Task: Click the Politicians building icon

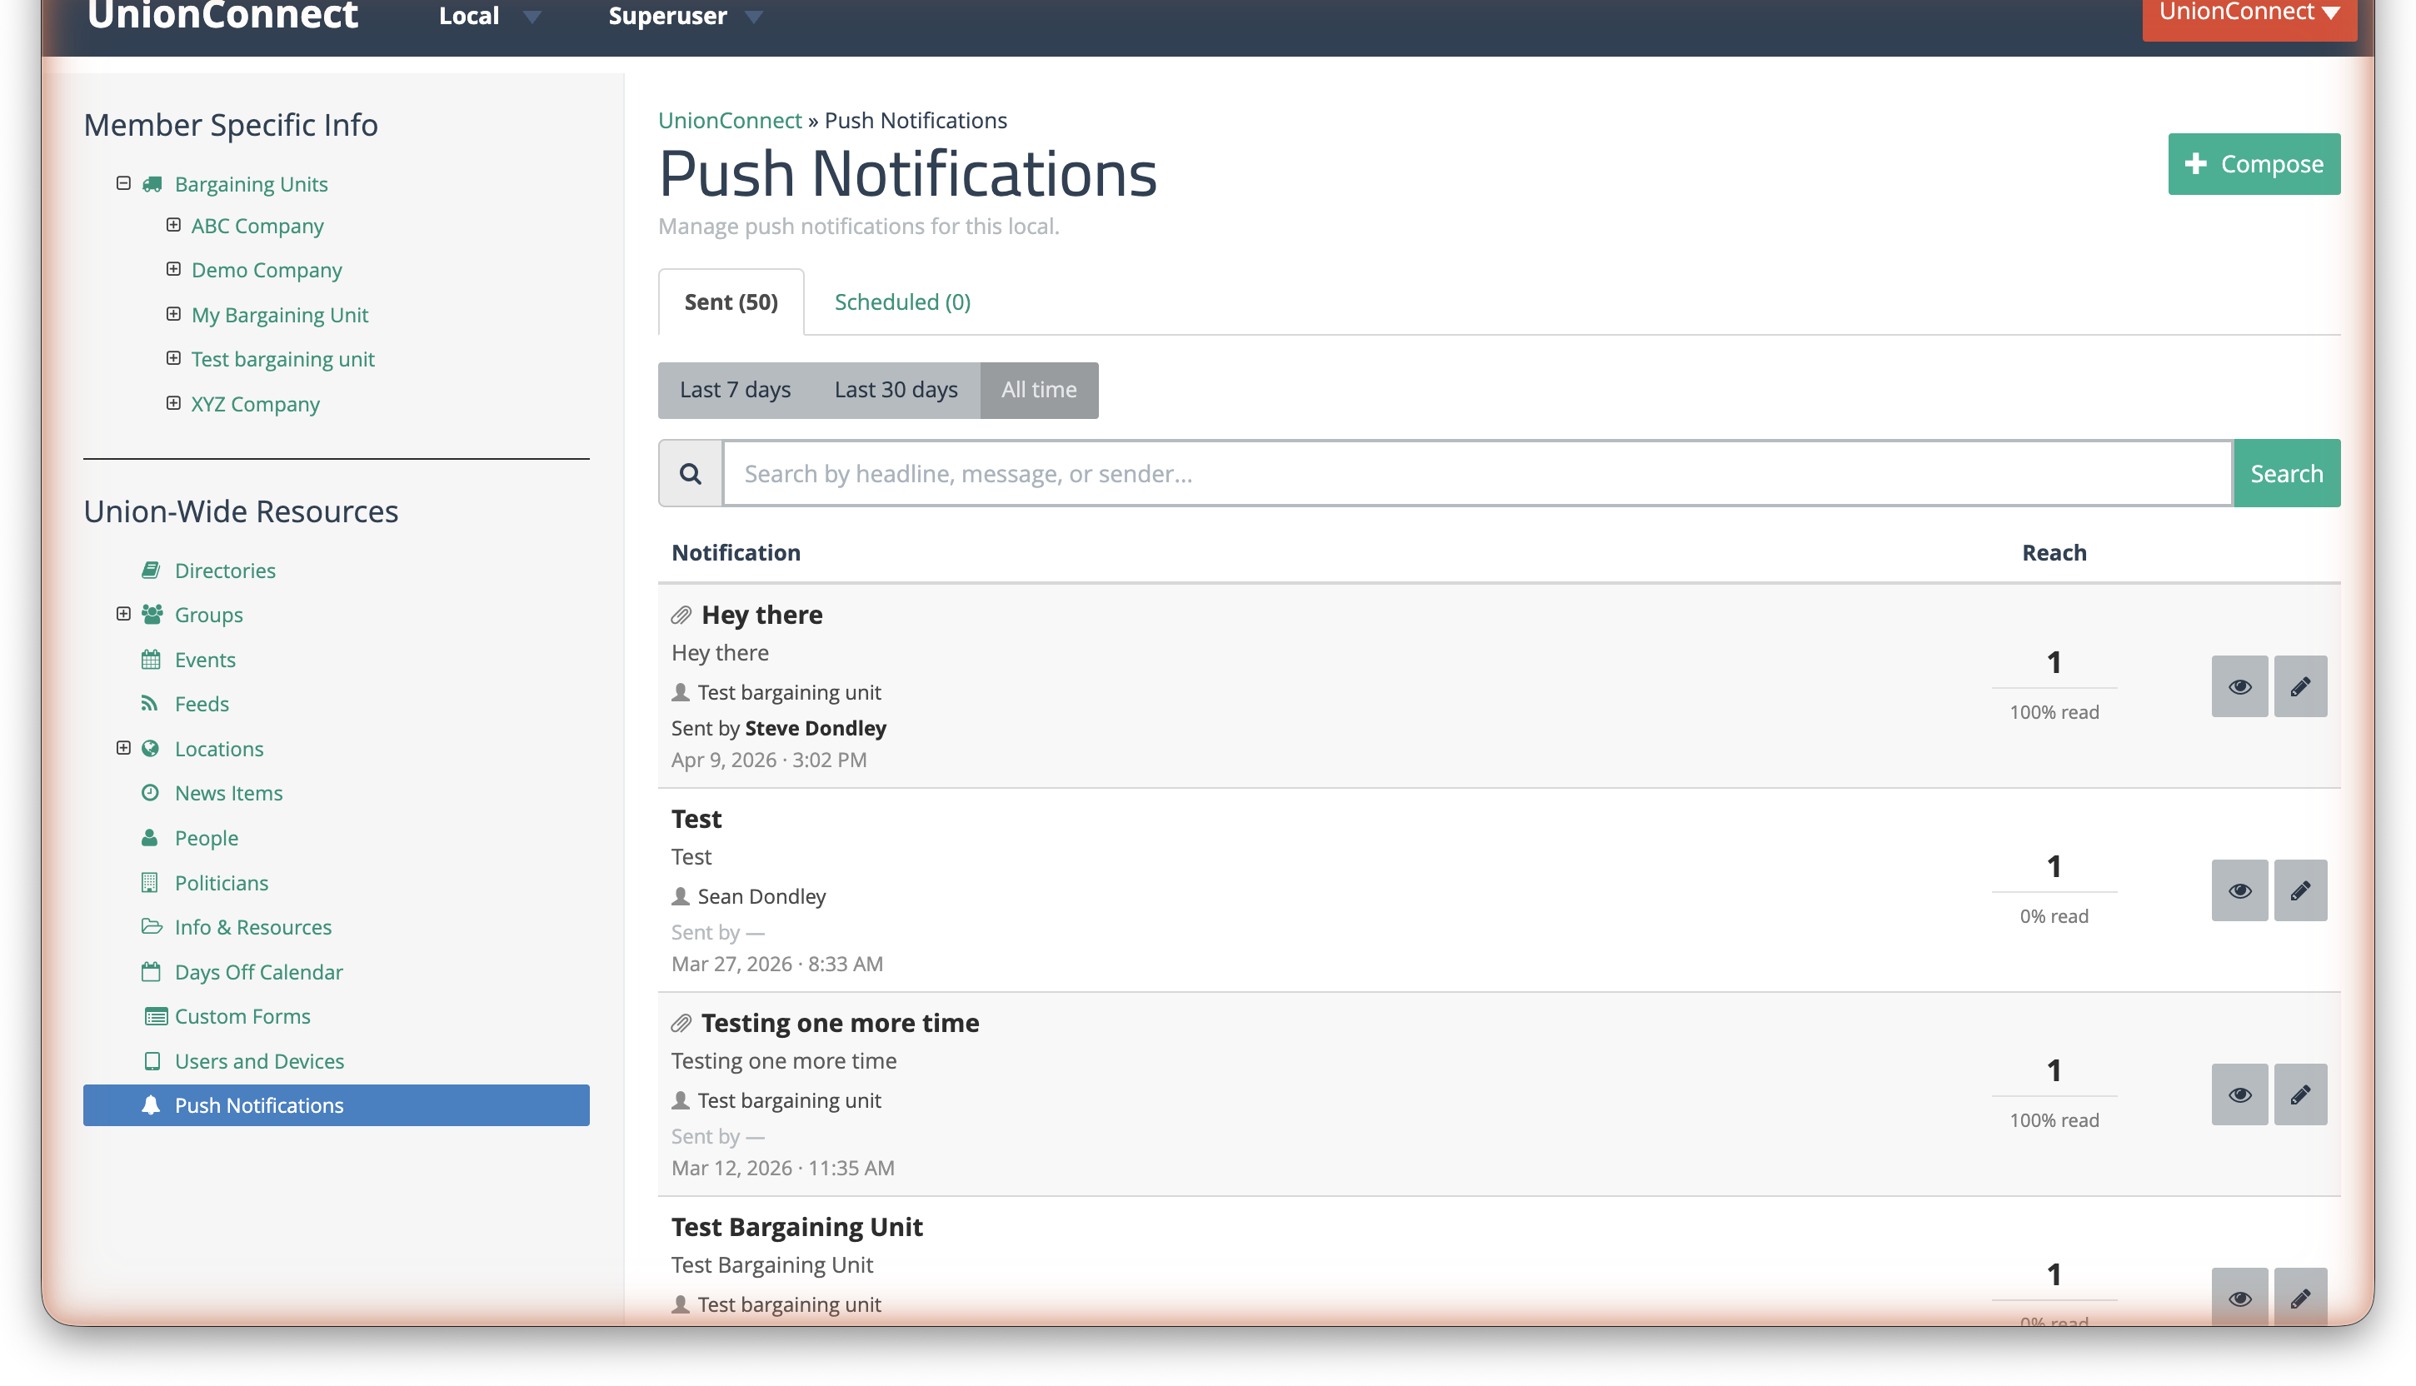Action: point(149,882)
